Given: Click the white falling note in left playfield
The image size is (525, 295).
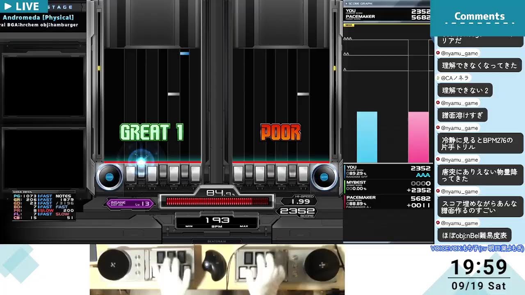Looking at the screenshot, I should [173, 94].
